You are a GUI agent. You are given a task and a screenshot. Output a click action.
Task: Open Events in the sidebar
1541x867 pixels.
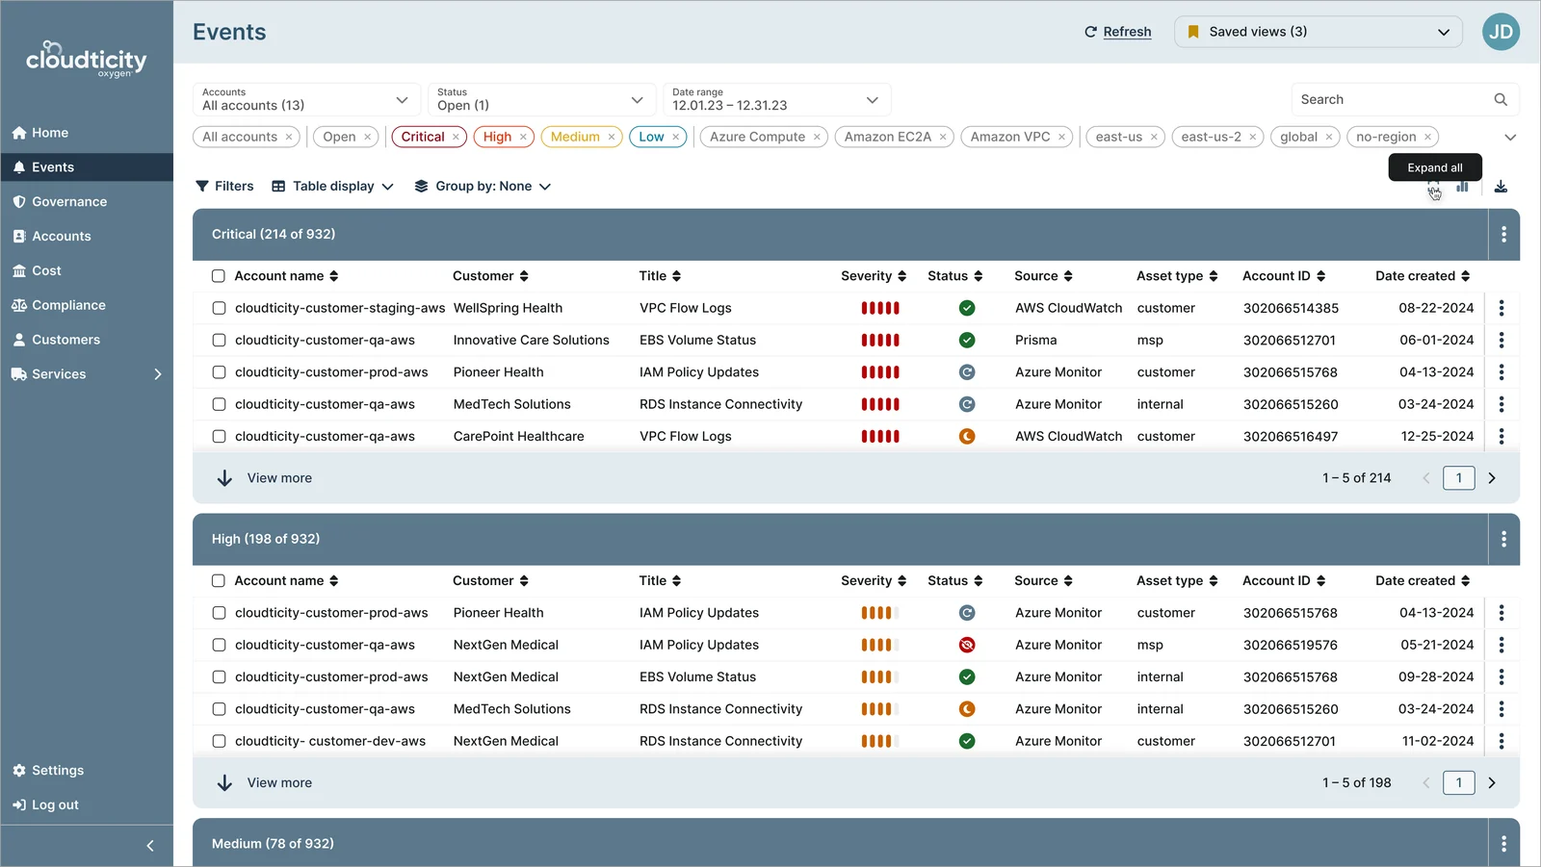click(x=87, y=167)
